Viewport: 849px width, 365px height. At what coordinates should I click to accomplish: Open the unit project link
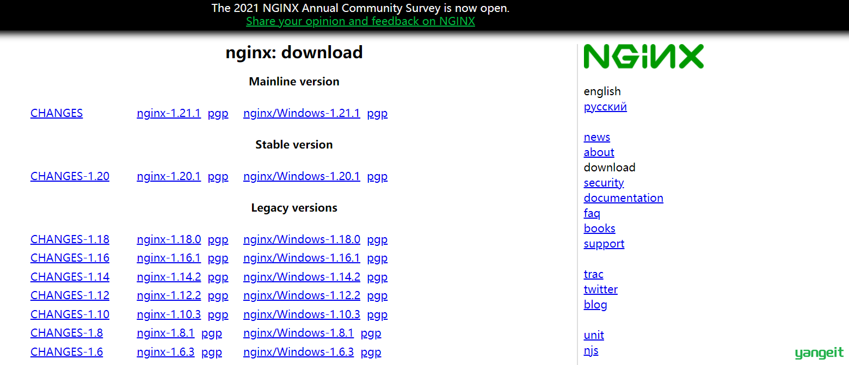click(x=594, y=335)
